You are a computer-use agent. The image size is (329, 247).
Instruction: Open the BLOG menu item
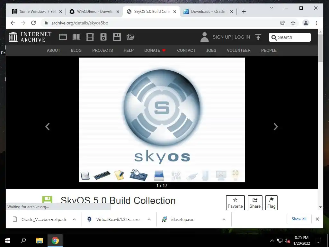[x=76, y=50]
